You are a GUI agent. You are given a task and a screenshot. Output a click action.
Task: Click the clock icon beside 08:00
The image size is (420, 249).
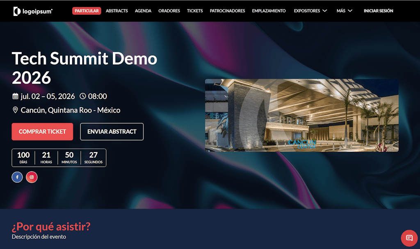83,97
